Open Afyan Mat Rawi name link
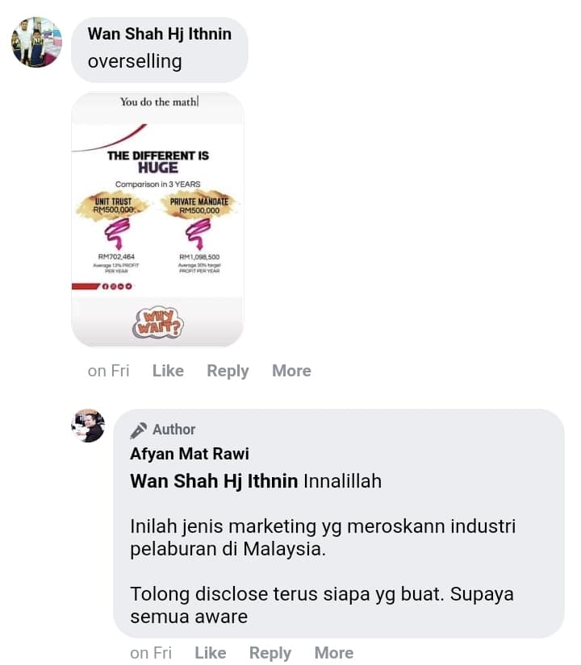 (190, 454)
